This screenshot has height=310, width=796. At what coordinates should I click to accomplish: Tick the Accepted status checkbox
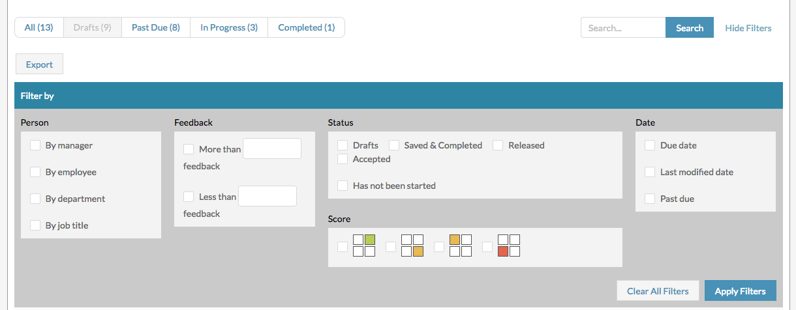(x=343, y=159)
